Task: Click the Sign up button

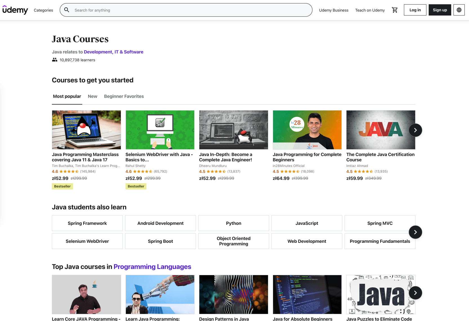Action: (440, 10)
